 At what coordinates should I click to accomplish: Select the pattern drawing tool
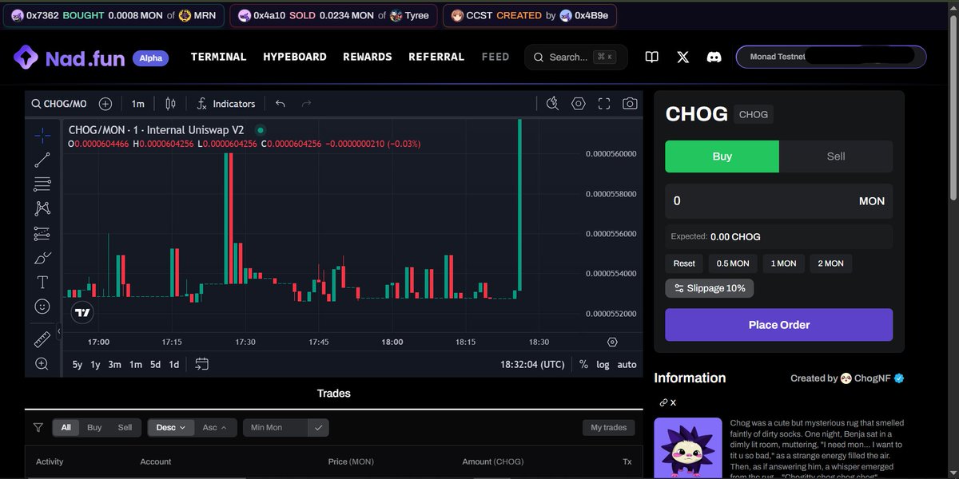coord(42,208)
